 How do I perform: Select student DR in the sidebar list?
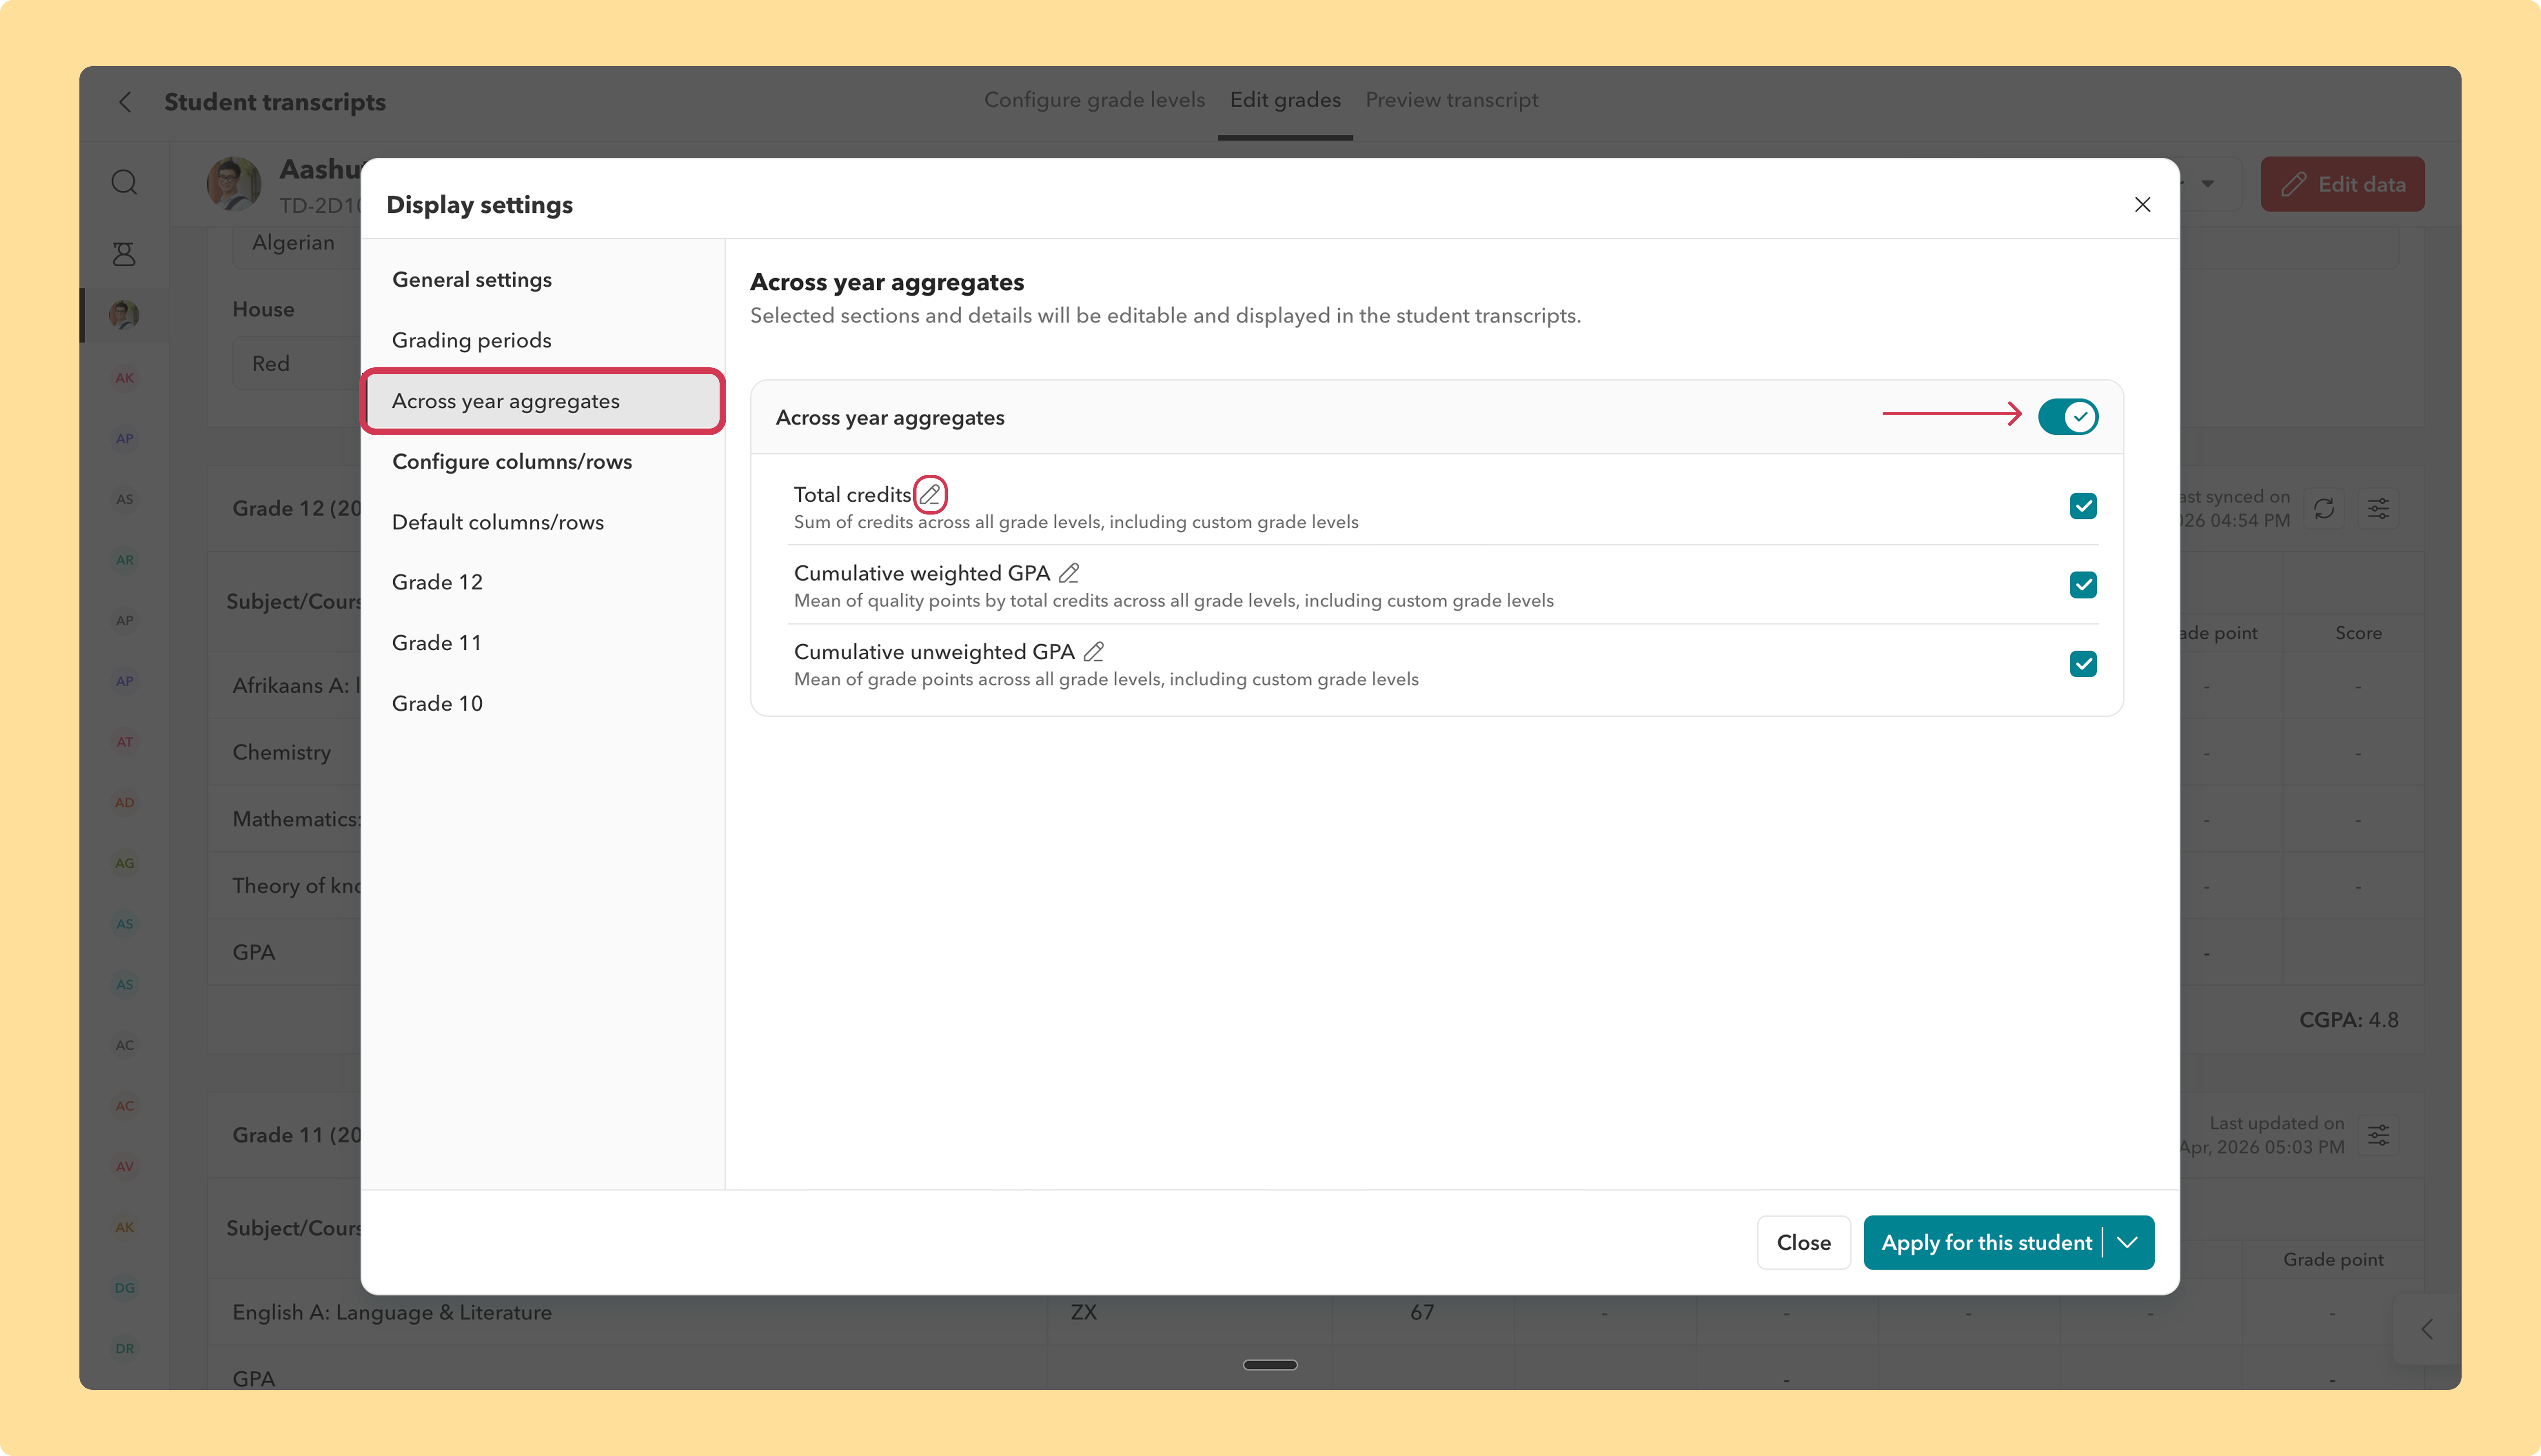coord(124,1349)
